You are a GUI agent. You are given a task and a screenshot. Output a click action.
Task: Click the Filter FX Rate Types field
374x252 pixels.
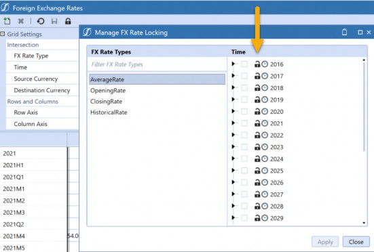coord(157,64)
